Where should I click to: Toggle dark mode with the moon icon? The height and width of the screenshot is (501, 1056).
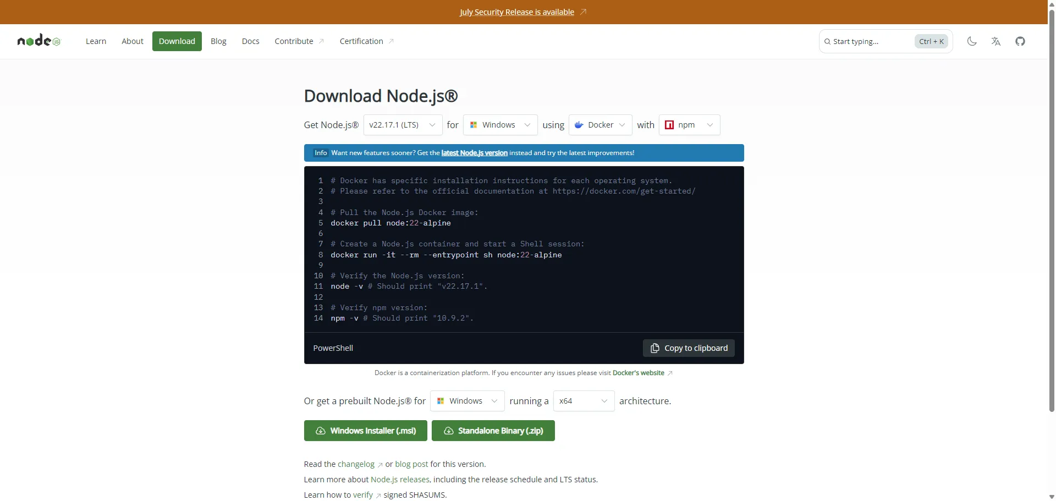[972, 41]
